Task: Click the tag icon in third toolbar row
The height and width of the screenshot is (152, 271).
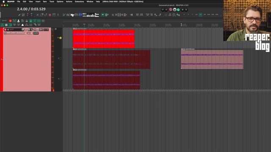Action: pos(35,25)
